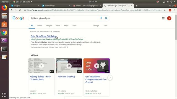Stop loading the page
The height and width of the screenshot is (99, 177).
click(x=20, y=10)
